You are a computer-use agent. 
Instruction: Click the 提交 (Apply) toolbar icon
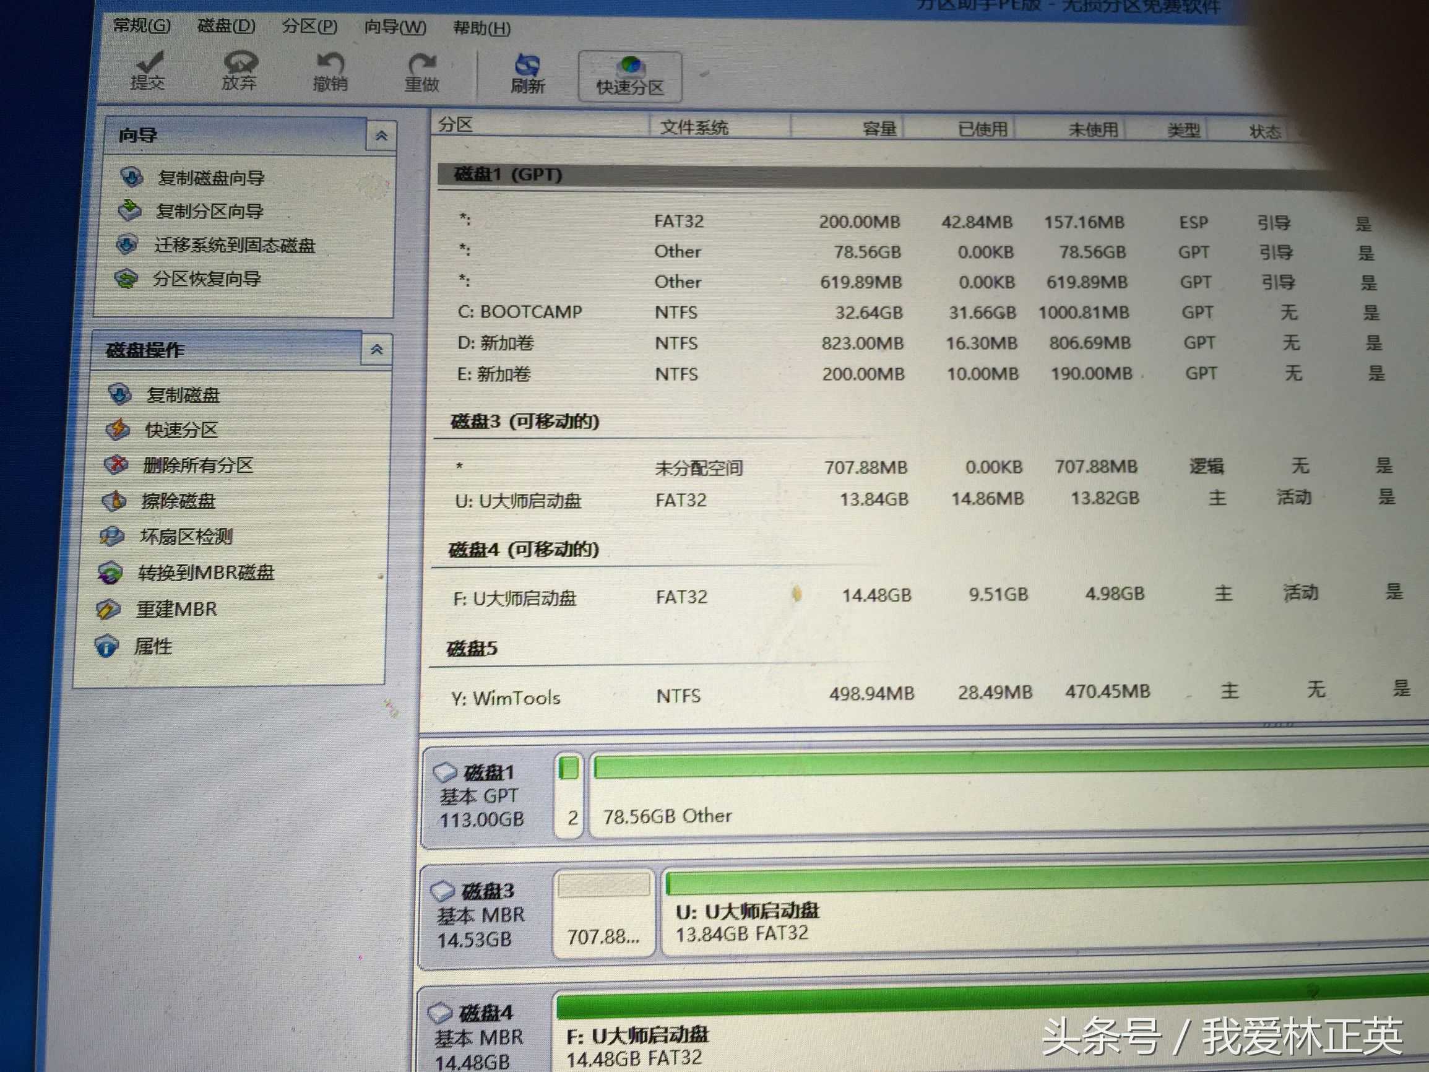point(148,70)
